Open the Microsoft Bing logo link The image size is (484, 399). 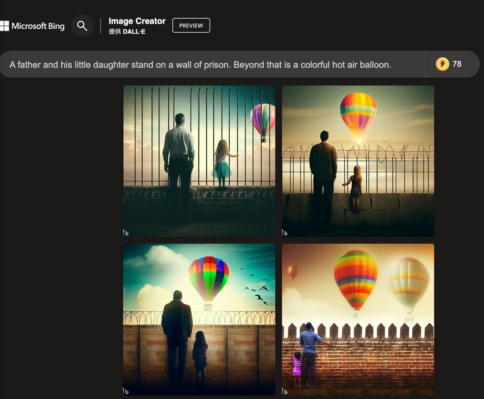pos(32,26)
